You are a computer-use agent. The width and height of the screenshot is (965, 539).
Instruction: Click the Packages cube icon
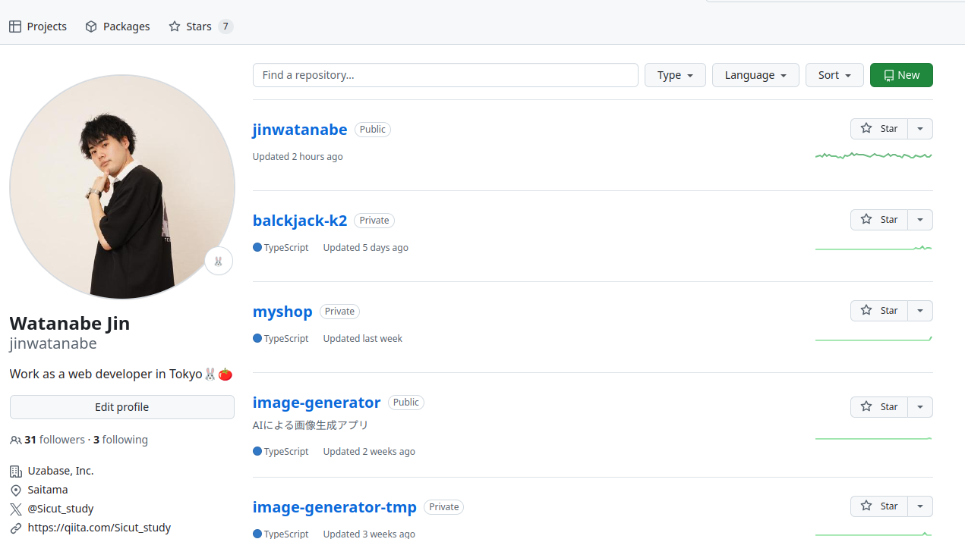tap(91, 27)
